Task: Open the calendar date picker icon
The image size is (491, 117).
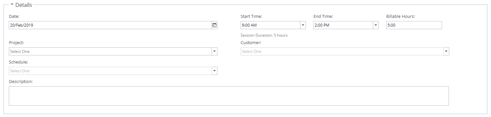Action: point(214,25)
